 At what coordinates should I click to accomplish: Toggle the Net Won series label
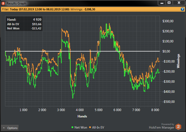click(x=81, y=127)
